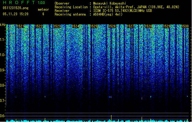This screenshot has height=122, width=192.
Task: Click the 1525 time marker
Action: pos(94,26)
